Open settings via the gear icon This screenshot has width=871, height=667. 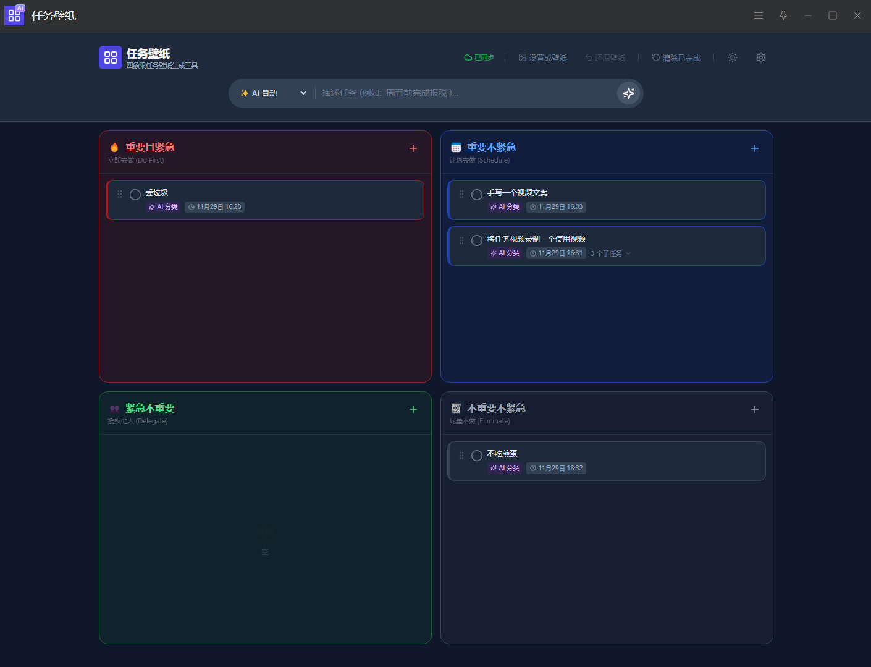[x=761, y=57]
